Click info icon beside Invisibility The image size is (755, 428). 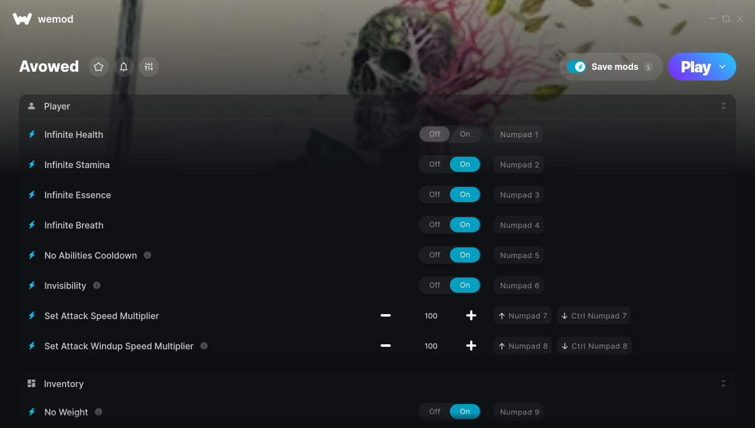[x=97, y=285]
